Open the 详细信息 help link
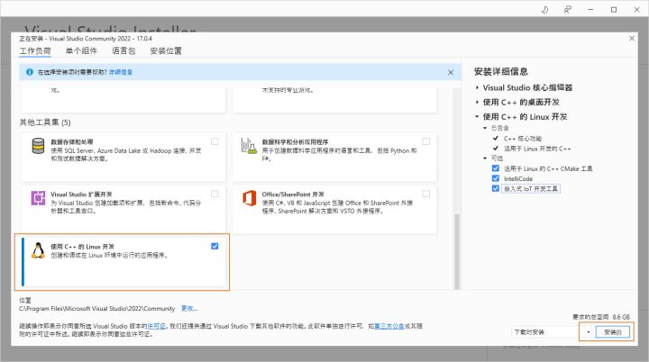The height and width of the screenshot is (362, 649). [x=121, y=72]
